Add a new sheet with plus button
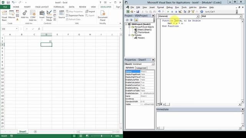246x138 pixels. [x=35, y=132]
